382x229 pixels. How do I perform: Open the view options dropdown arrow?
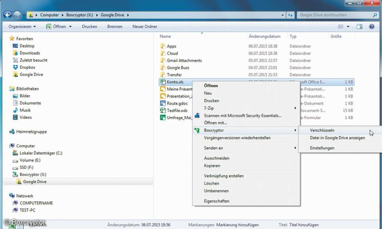pyautogui.click(x=348, y=27)
